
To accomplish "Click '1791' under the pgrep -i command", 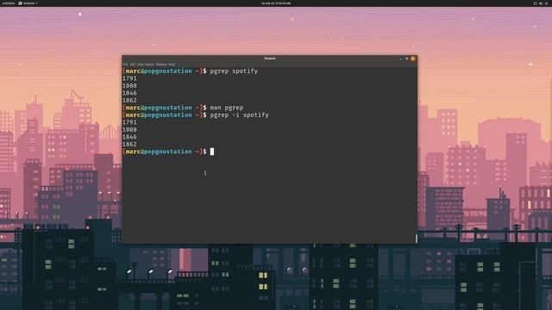I will point(129,122).
